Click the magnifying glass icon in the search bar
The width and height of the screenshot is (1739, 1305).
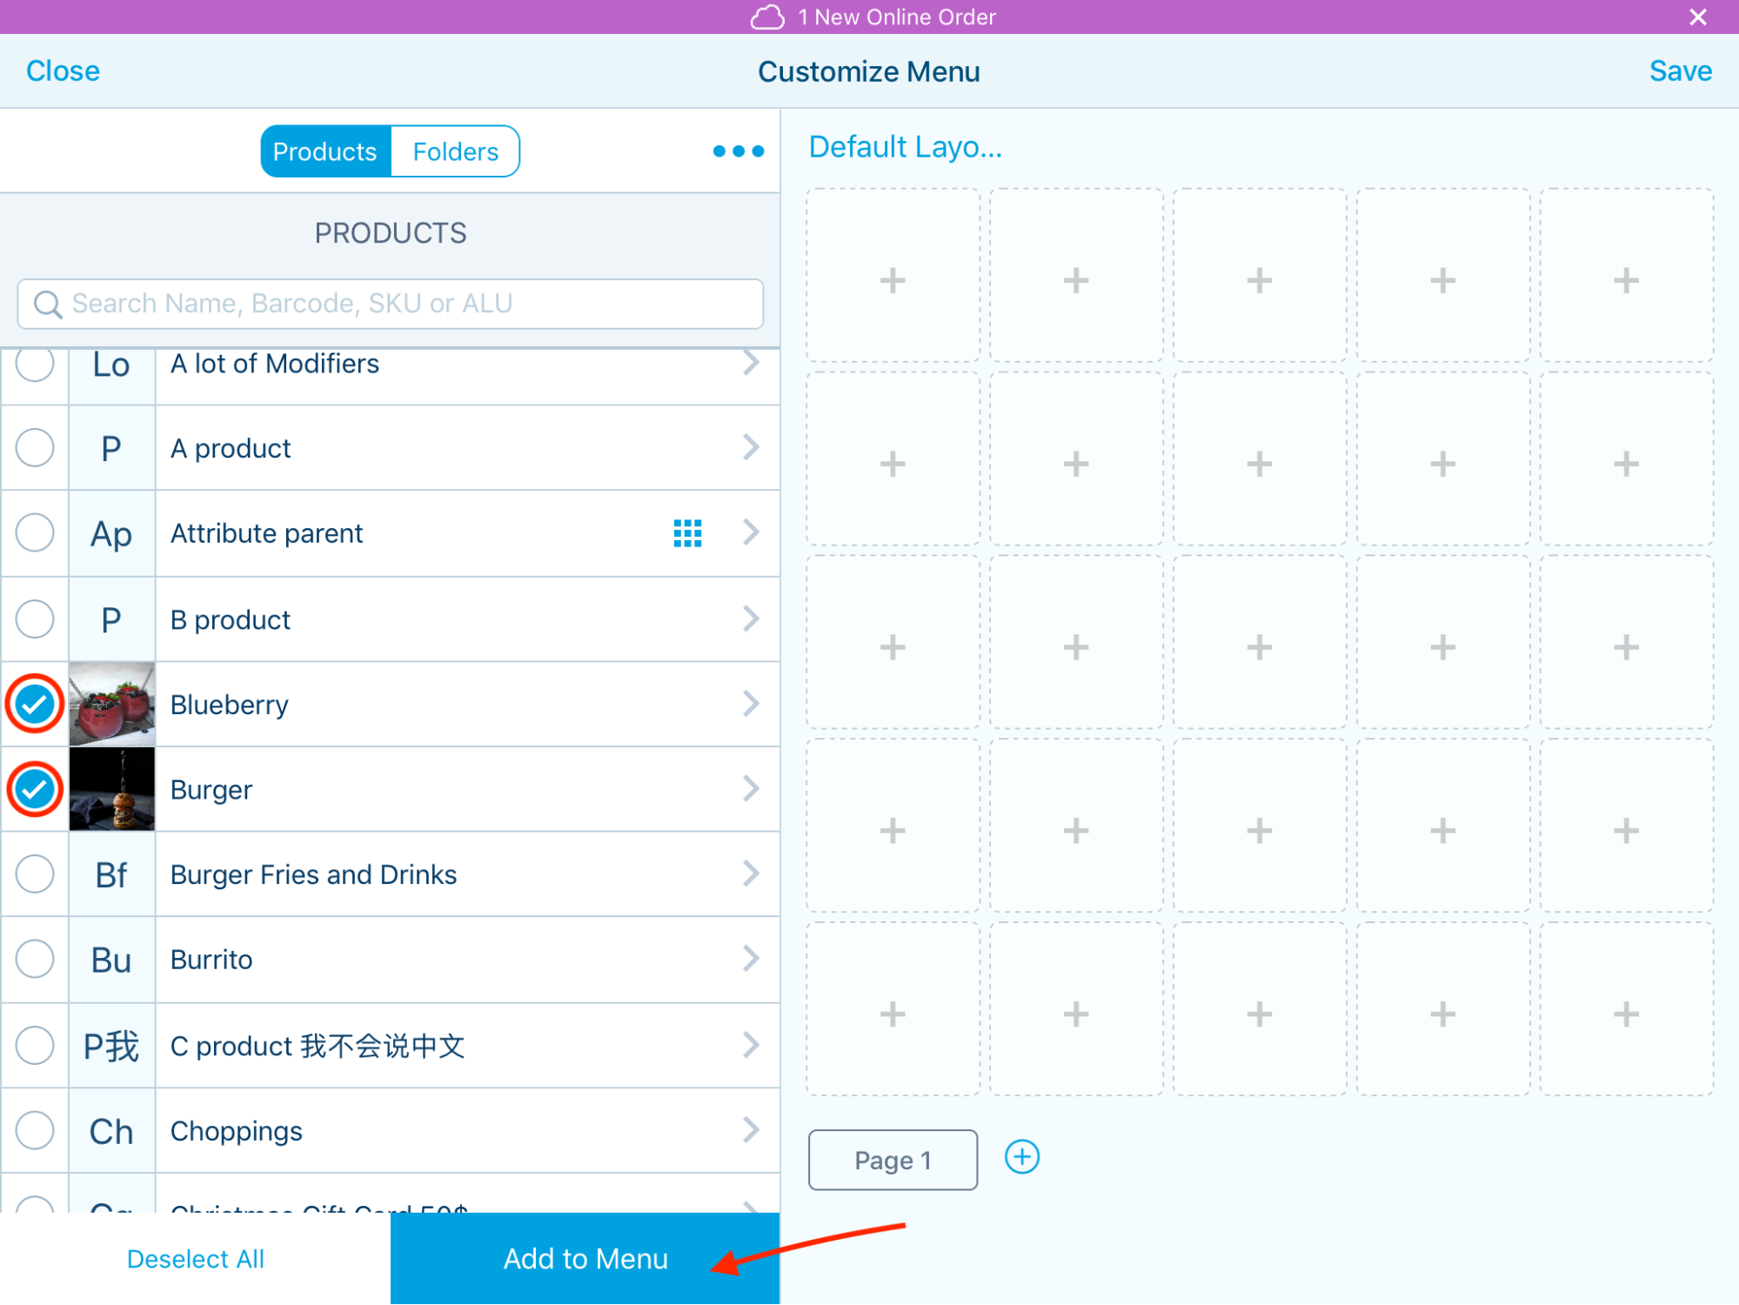tap(48, 304)
